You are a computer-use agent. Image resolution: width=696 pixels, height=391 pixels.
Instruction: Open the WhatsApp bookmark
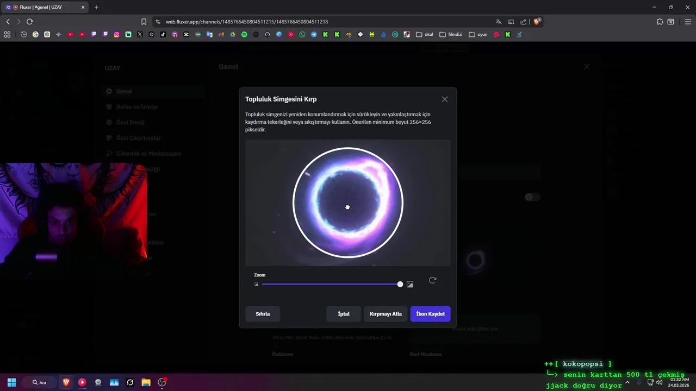pos(302,34)
